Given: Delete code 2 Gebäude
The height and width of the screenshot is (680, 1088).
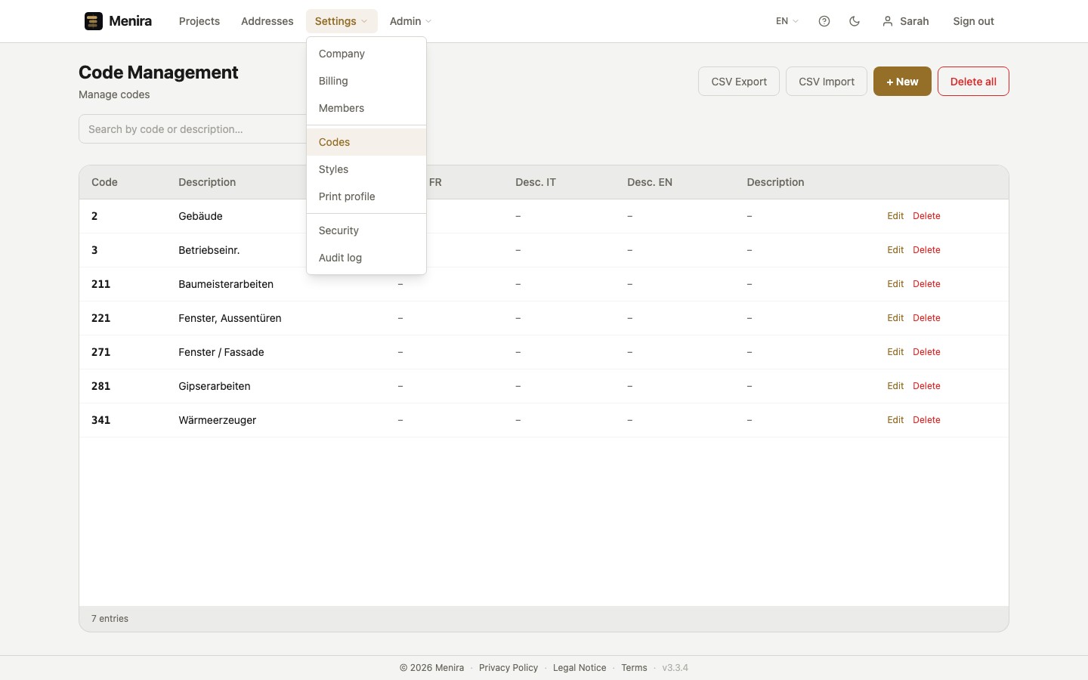Looking at the screenshot, I should (x=926, y=216).
